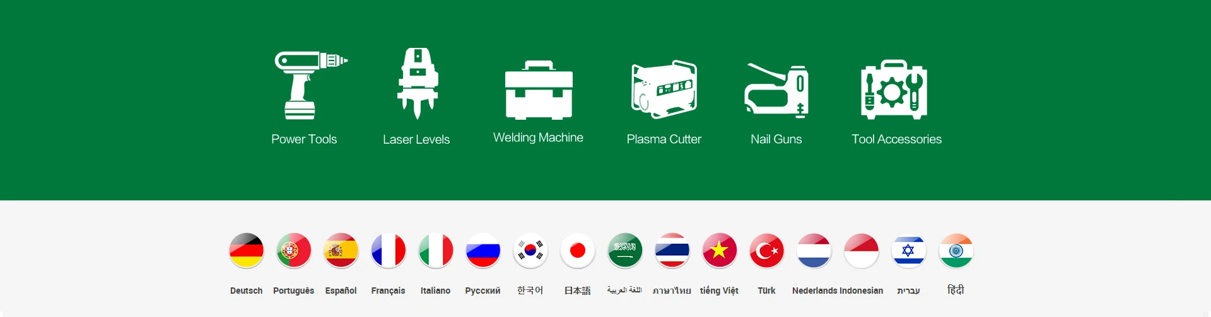
Task: Open the Nail Guns stapler icon
Action: [x=776, y=90]
